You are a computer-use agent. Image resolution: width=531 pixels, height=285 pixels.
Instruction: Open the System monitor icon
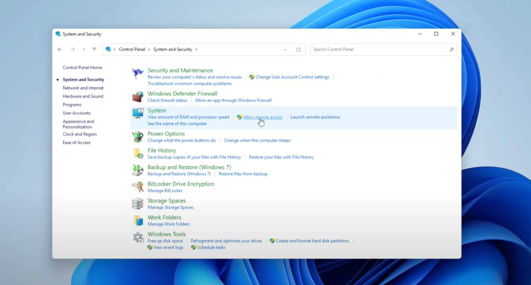[x=138, y=113]
